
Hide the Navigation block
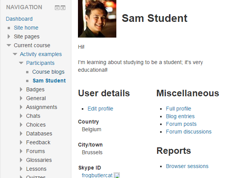57,8
